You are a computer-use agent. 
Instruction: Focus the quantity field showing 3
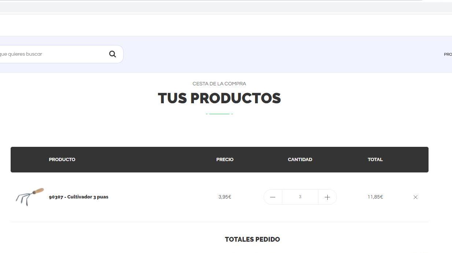(x=300, y=197)
